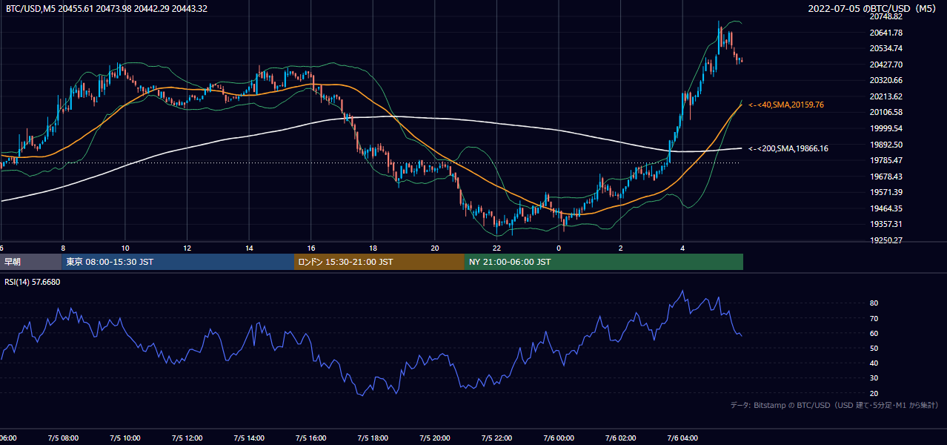
Task: Click hour tick 0 under price chart
Action: click(x=559, y=248)
